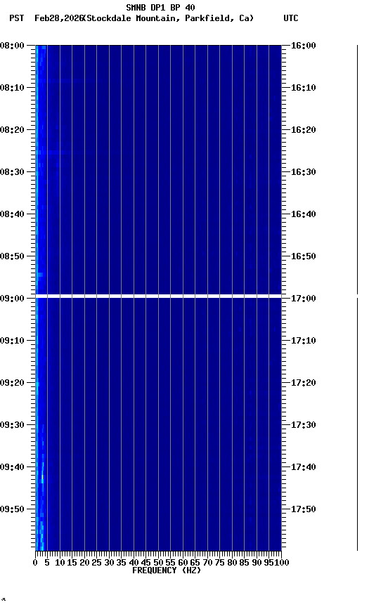The height and width of the screenshot is (607, 388).
Task: Click the '16:00' UTC time label
Action: (304, 46)
